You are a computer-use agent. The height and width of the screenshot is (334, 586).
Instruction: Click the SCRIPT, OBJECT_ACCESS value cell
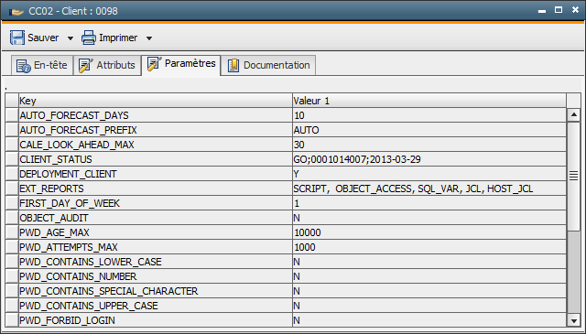click(x=429, y=189)
